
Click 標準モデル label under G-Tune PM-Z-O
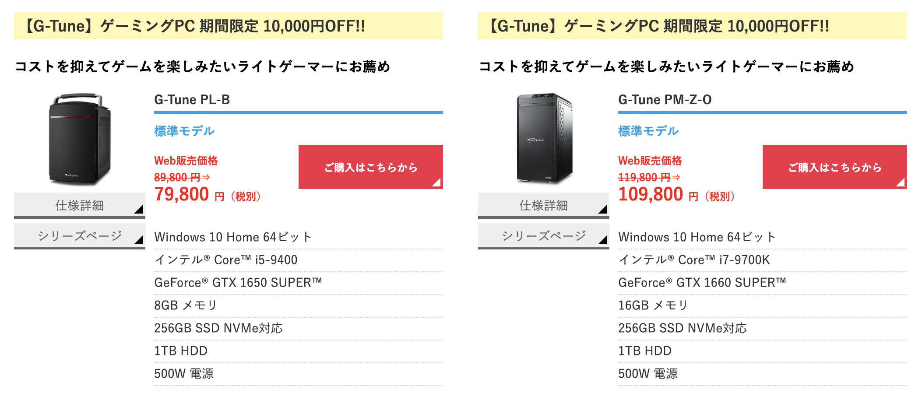point(648,131)
